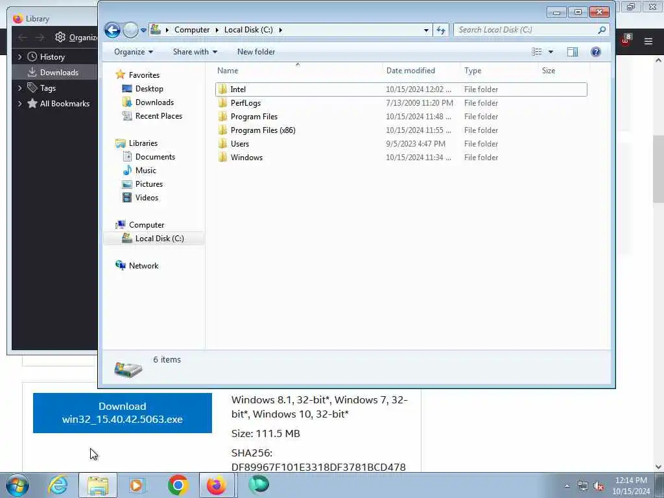This screenshot has height=498, width=664.
Task: Open Explorer Help icon
Action: [596, 52]
